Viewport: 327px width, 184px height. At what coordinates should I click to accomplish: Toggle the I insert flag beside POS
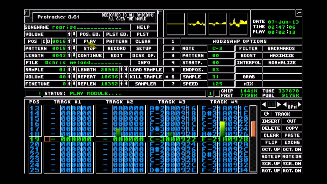[44, 41]
